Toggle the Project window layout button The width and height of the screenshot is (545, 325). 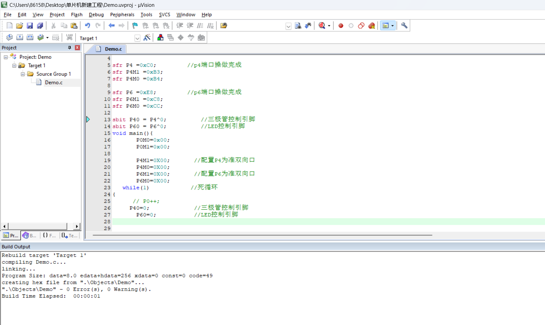coord(385,25)
